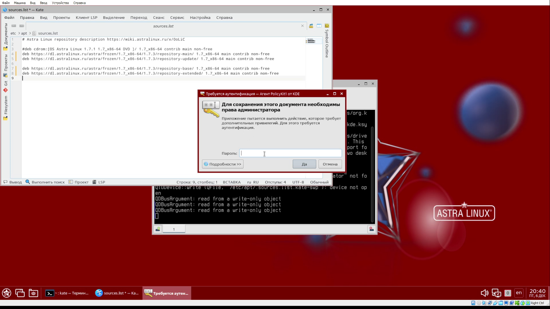
Task: Open the Документы side panel in Kate
Action: 5,38
